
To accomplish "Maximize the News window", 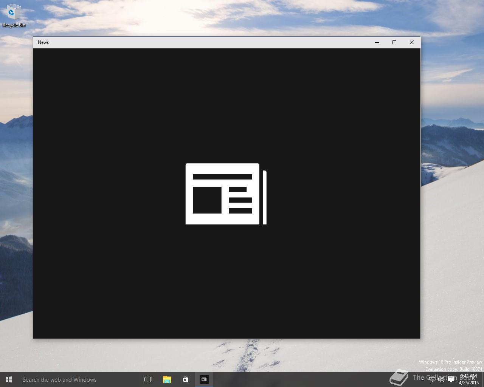I will pyautogui.click(x=394, y=42).
